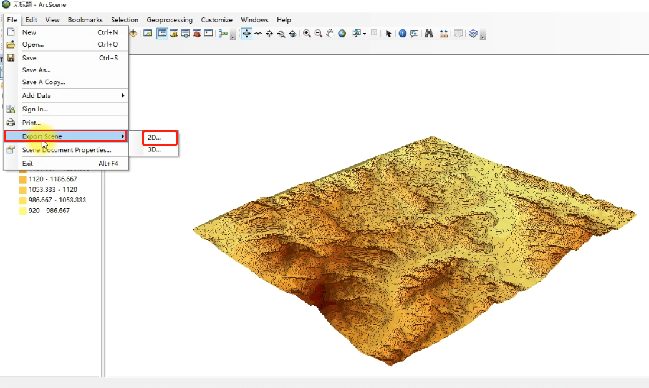Activate the Fly tool
Screen dimensions: 649x388
click(x=257, y=34)
